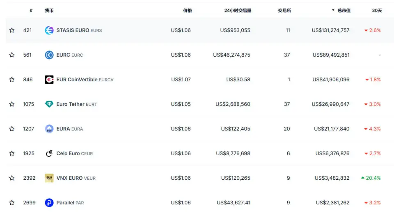This screenshot has height=213, width=394.
Task: Sort by 总市值 column header
Action: 344,11
